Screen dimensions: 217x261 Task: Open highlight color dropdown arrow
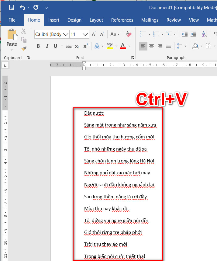[x=116, y=46]
